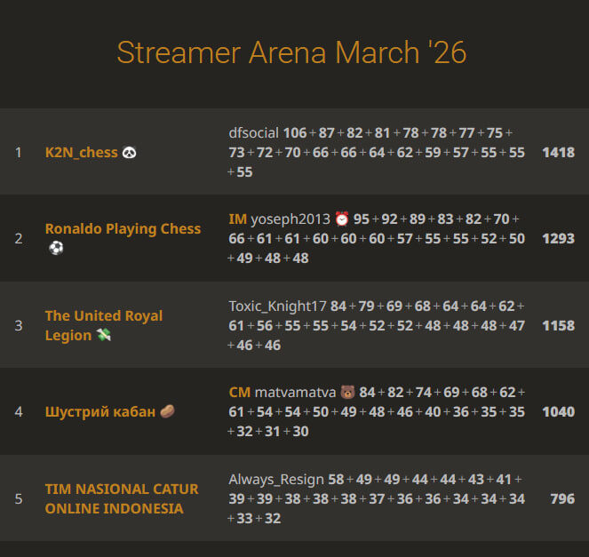Click the money emoji after United Royal Legion
Viewport: 589px width, 557px height.
coord(104,335)
